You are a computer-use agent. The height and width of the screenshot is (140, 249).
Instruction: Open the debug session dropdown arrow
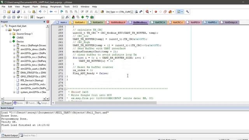pos(151,12)
